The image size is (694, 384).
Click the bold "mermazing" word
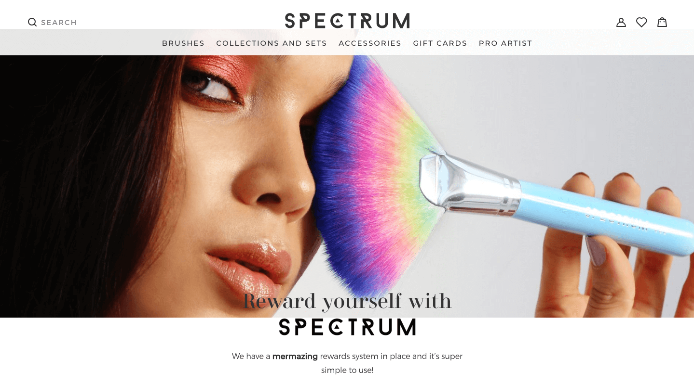[x=295, y=357]
